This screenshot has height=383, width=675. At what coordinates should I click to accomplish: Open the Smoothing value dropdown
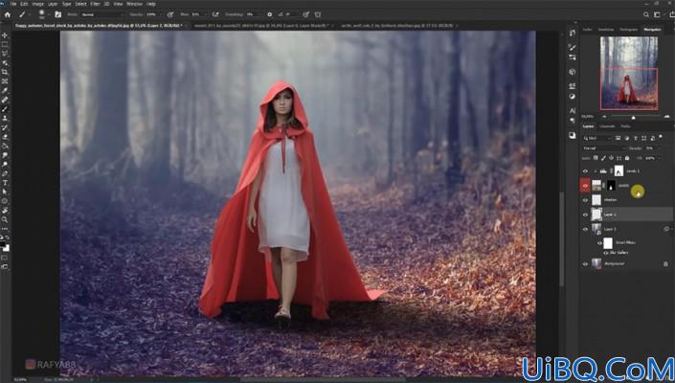[x=260, y=14]
